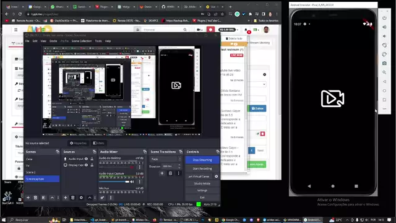Image resolution: width=396 pixels, height=223 pixels.
Task: Move selected source up
Action: (x=89, y=198)
